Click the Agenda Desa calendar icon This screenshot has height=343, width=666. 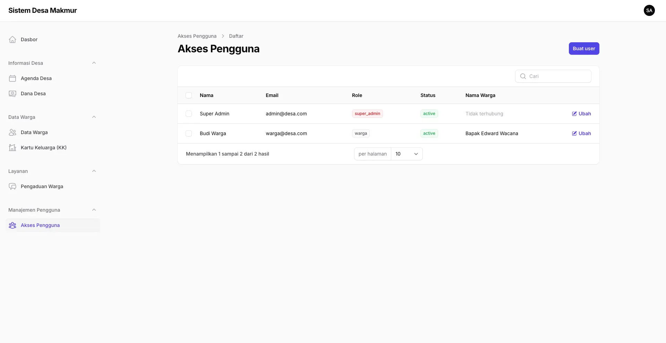pos(12,78)
